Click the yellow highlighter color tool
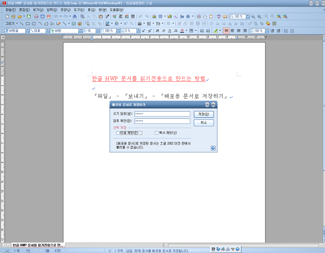 coord(216,31)
